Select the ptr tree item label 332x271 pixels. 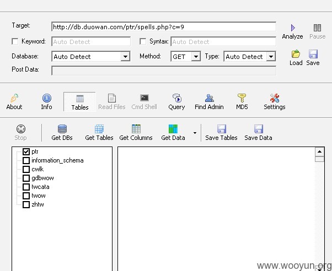pos(35,151)
